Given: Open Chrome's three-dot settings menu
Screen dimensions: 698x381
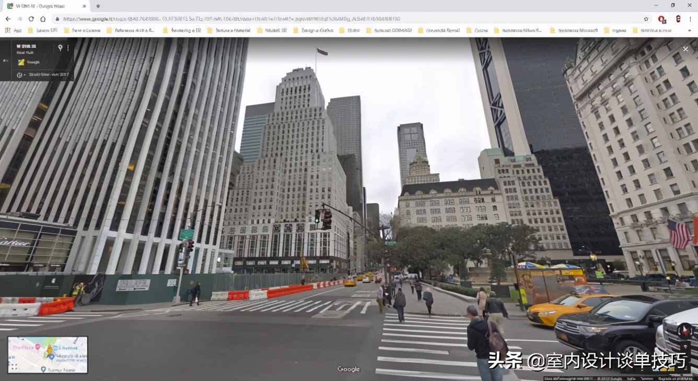Looking at the screenshot, I should pos(691,19).
